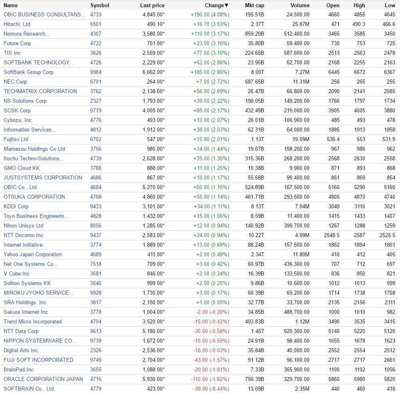Open GMO Cloud KK stock page
This screenshot has width=400, height=393.
point(22,168)
